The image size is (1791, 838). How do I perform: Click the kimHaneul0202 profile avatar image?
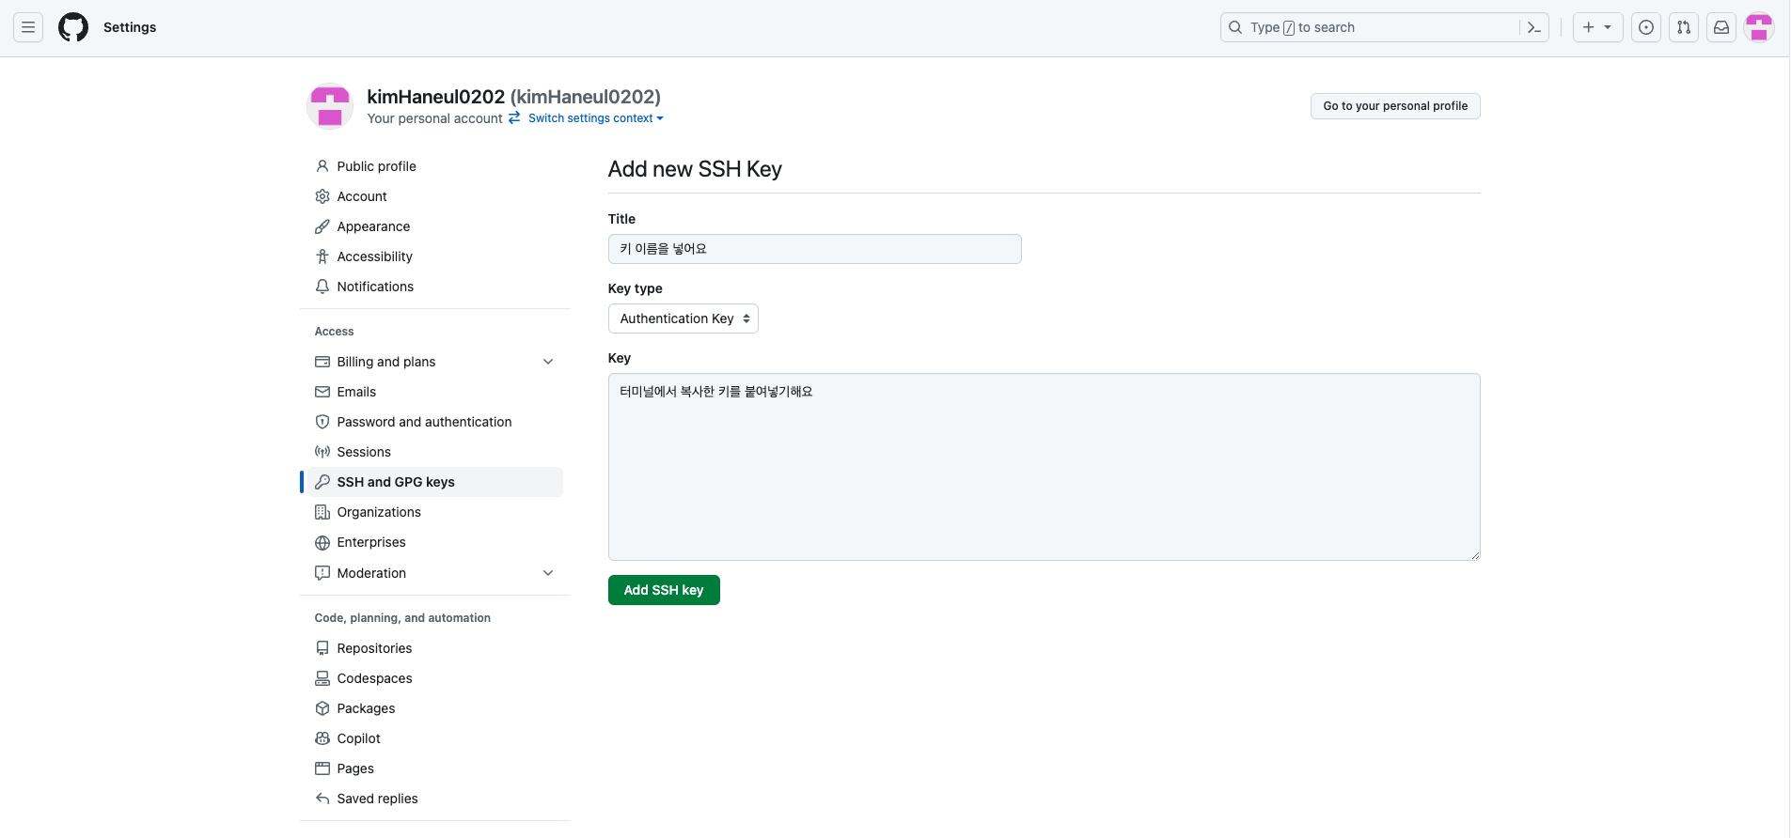pos(330,105)
